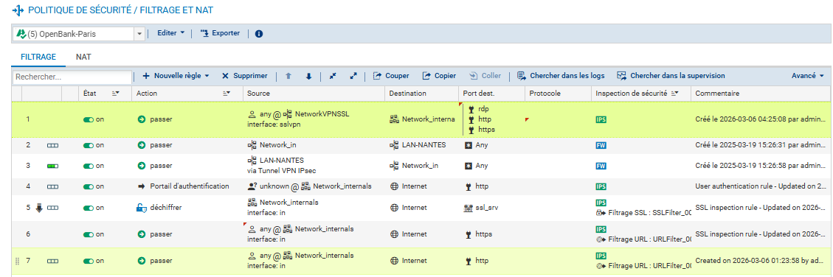Click NetworkVPNSSL source in rule 1
The height and width of the screenshot is (277, 833).
tap(322, 114)
